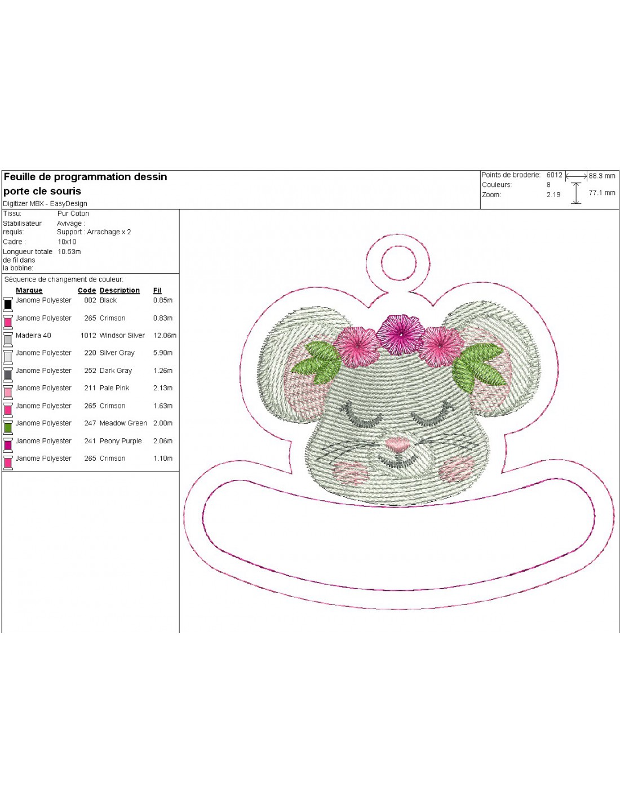Click the Description column header

(119, 291)
